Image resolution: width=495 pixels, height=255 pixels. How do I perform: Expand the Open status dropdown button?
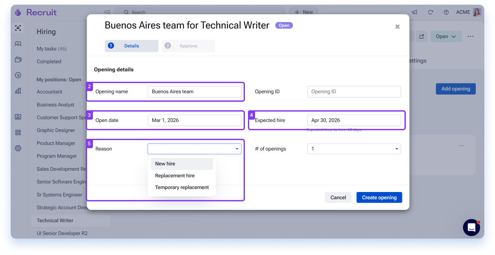point(446,37)
